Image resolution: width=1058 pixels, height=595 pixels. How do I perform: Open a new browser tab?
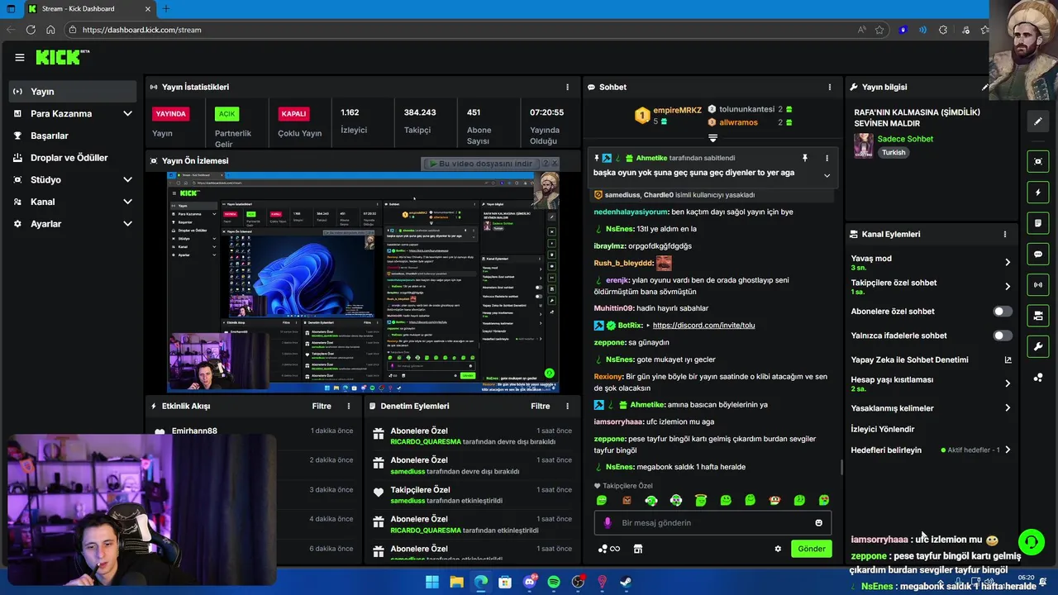click(166, 8)
